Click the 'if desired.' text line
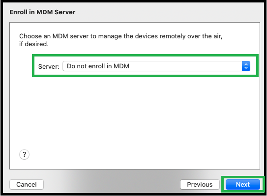The height and width of the screenshot is (196, 267). [34, 44]
